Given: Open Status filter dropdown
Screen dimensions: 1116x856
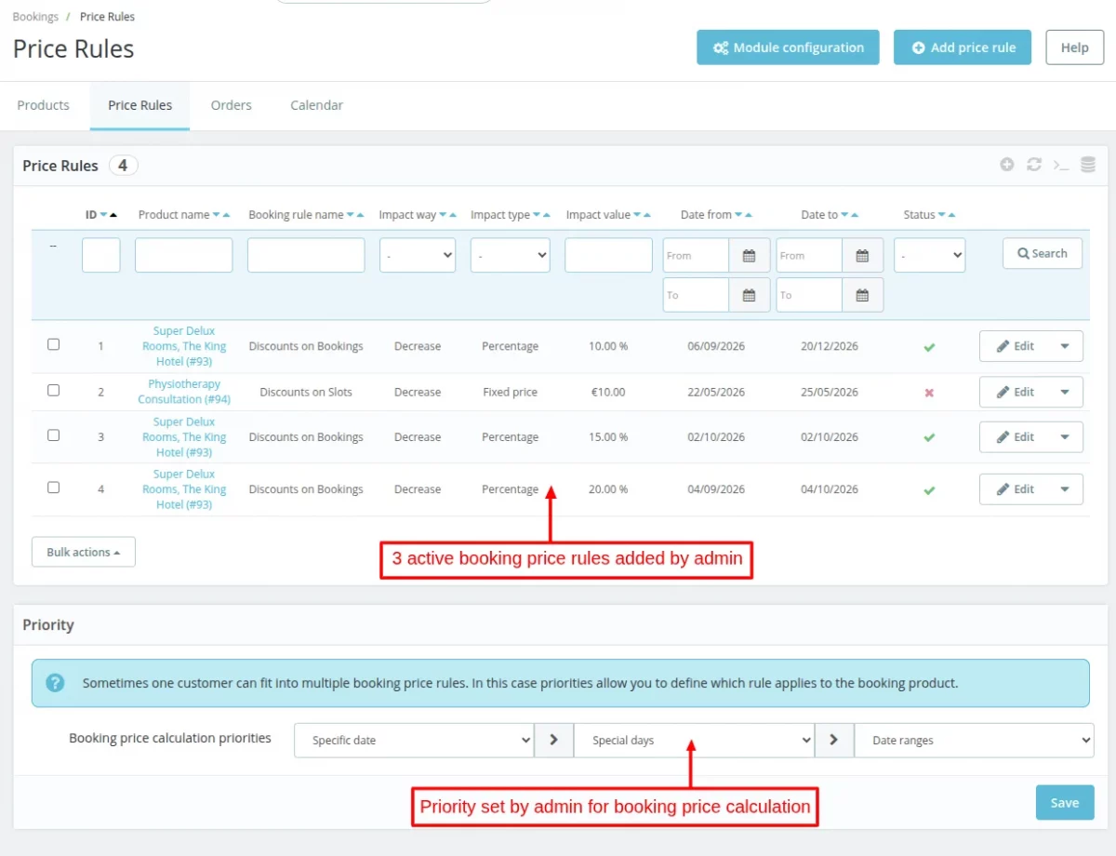Looking at the screenshot, I should tap(930, 255).
